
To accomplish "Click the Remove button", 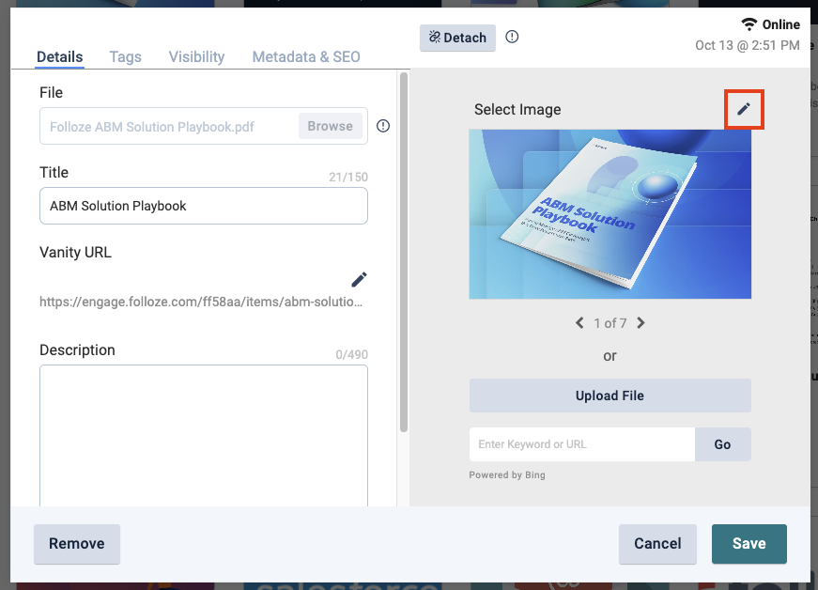I will pos(77,543).
